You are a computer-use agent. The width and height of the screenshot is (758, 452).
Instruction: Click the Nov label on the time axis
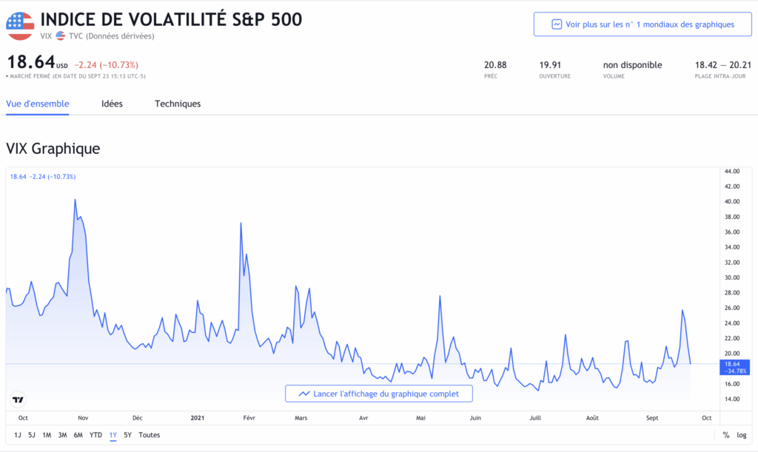(x=83, y=418)
